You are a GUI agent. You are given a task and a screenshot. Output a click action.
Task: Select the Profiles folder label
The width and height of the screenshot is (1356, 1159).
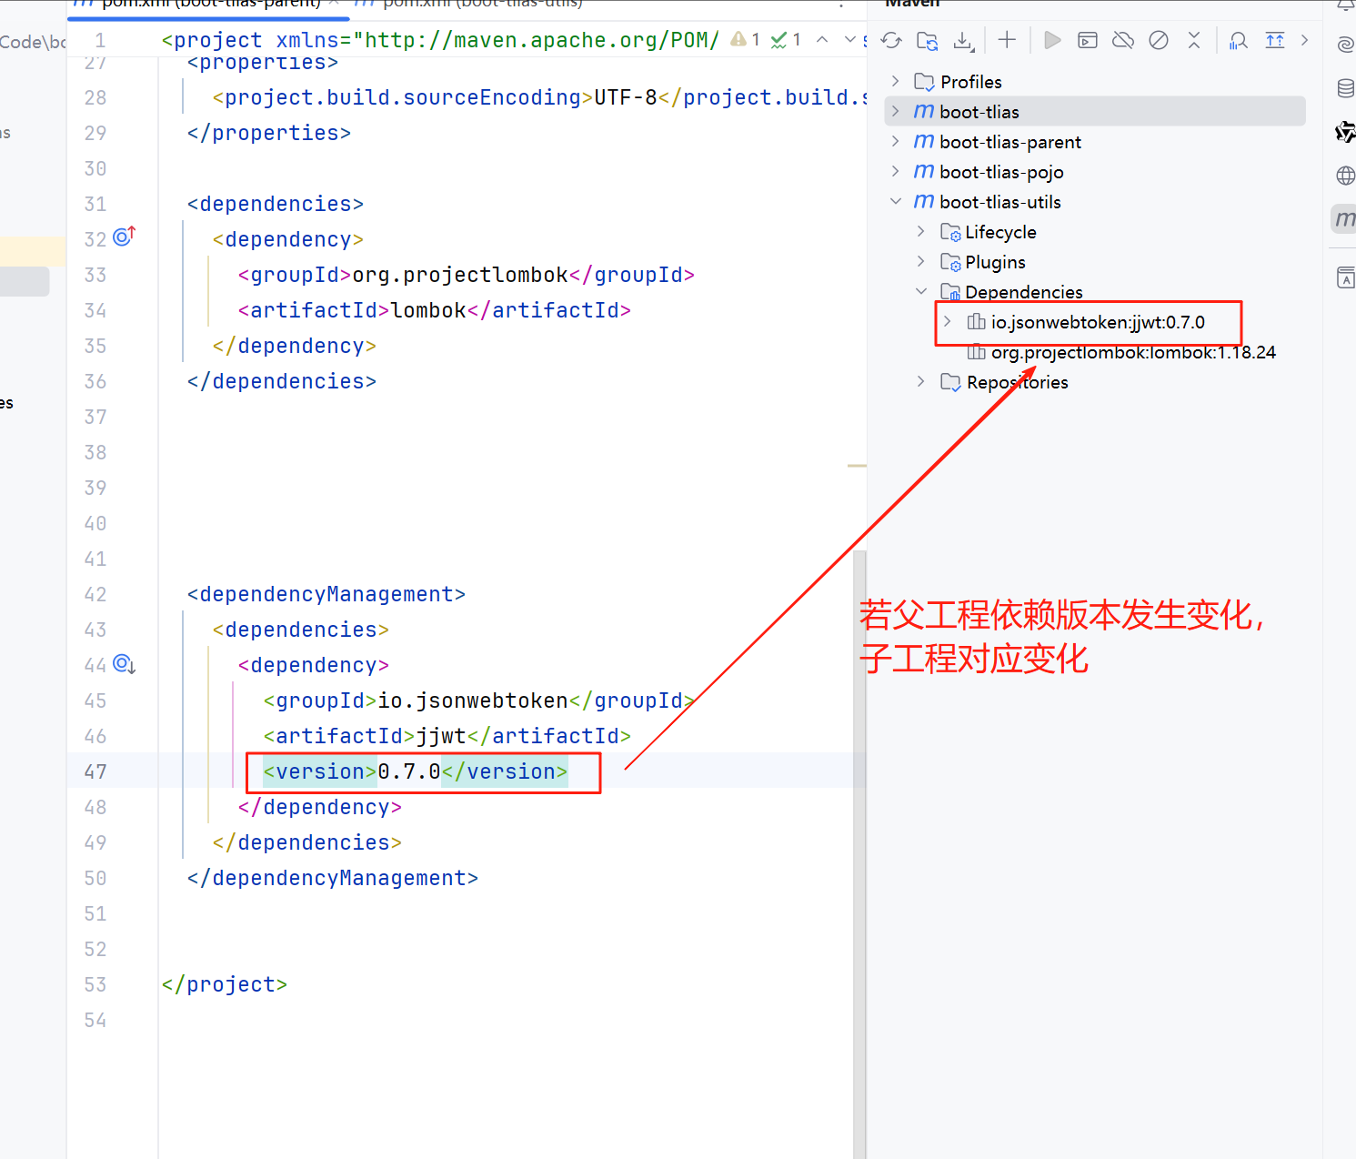pos(971,82)
